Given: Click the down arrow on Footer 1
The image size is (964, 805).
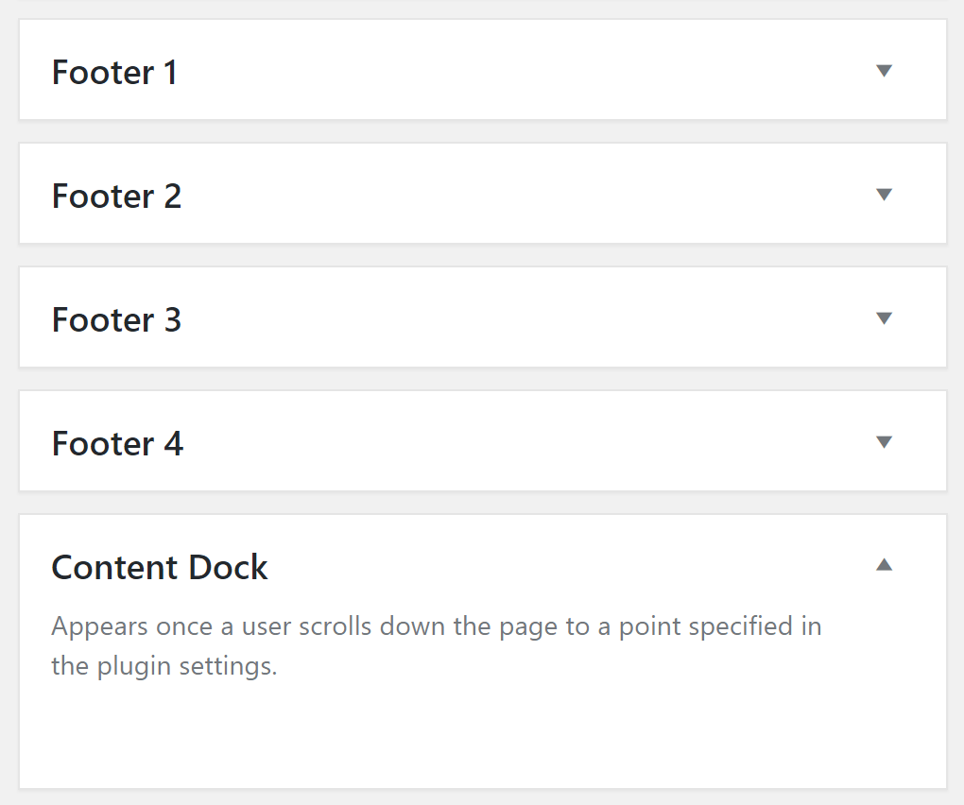Looking at the screenshot, I should [884, 70].
